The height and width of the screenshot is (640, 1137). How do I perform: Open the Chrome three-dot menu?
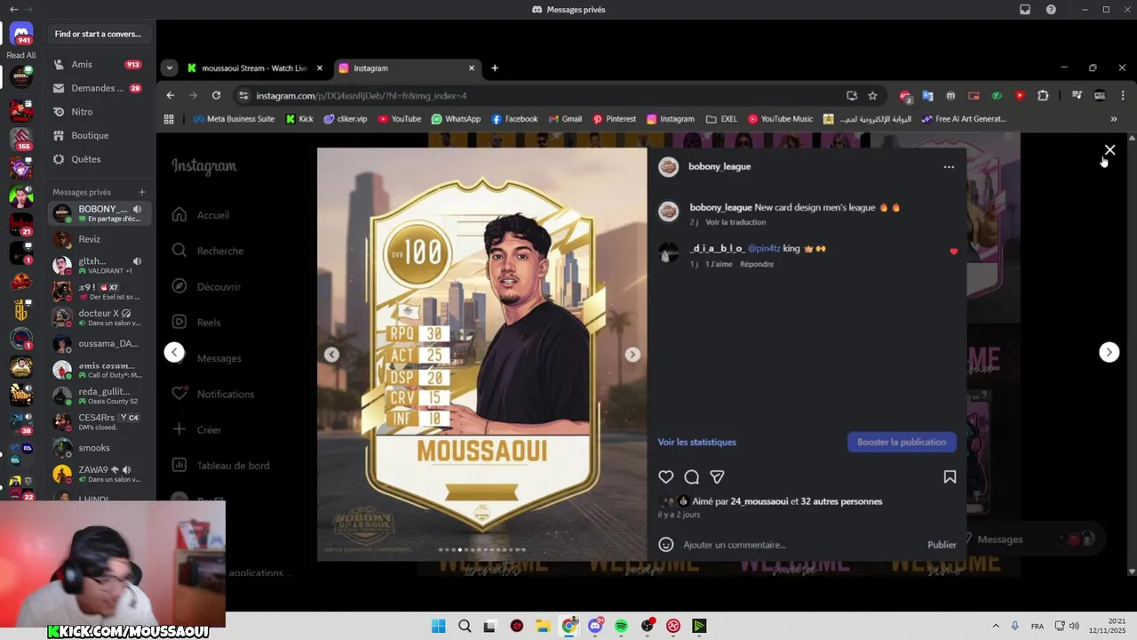click(1124, 95)
